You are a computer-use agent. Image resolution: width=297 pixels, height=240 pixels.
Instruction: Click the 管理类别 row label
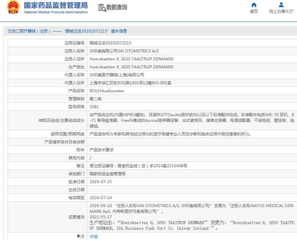(x=76, y=99)
